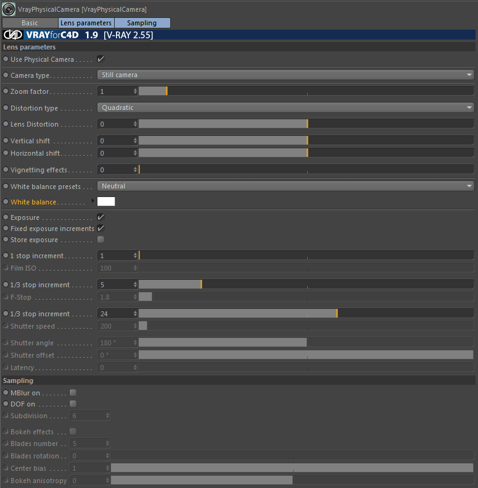Select the Sampling tab
The width and height of the screenshot is (478, 488).
pos(142,23)
